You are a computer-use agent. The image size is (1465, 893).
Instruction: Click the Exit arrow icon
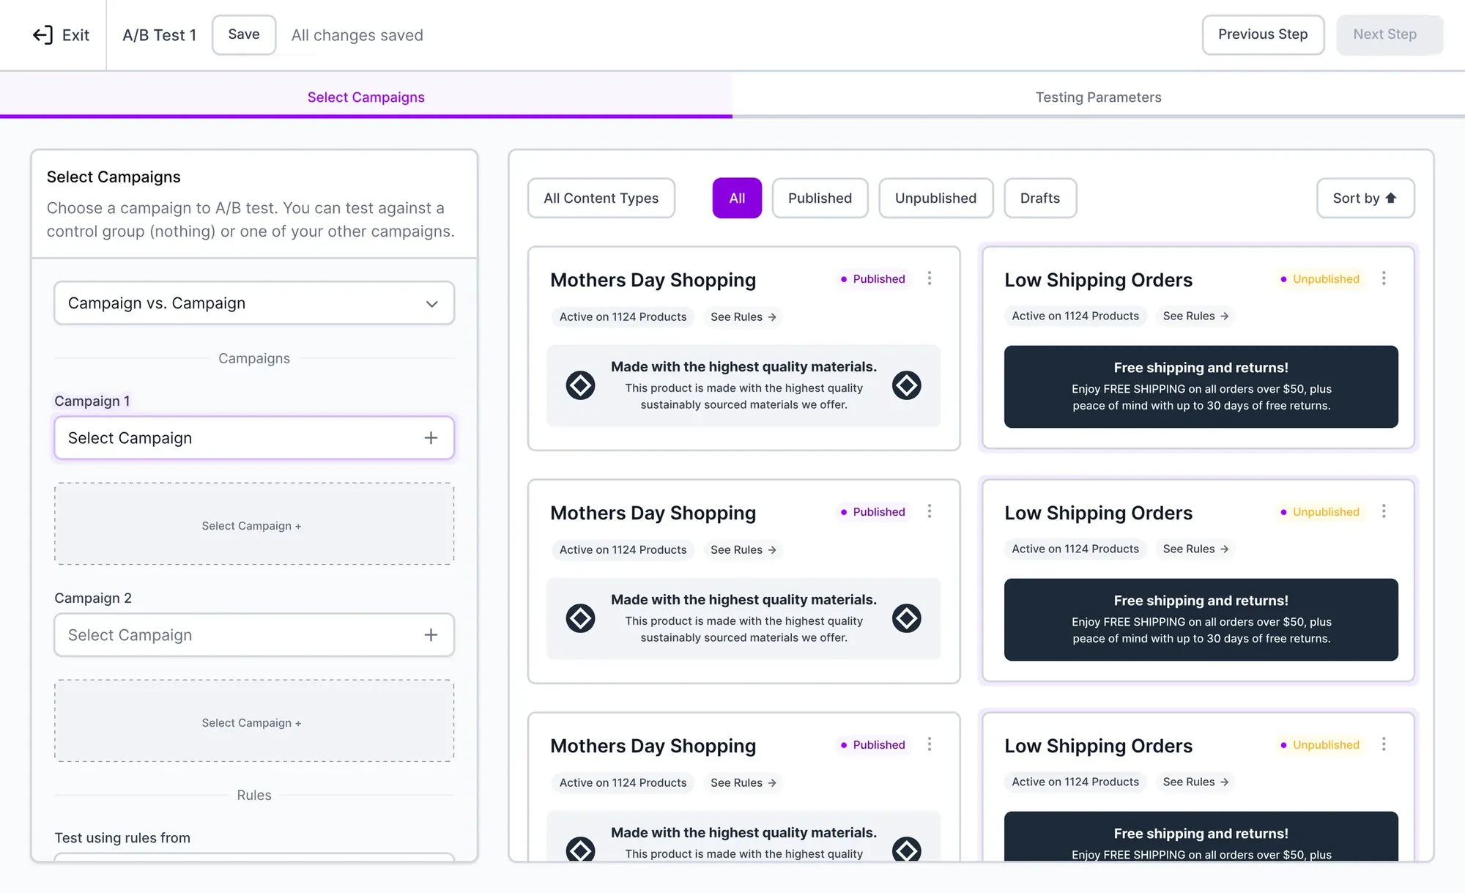click(x=43, y=35)
